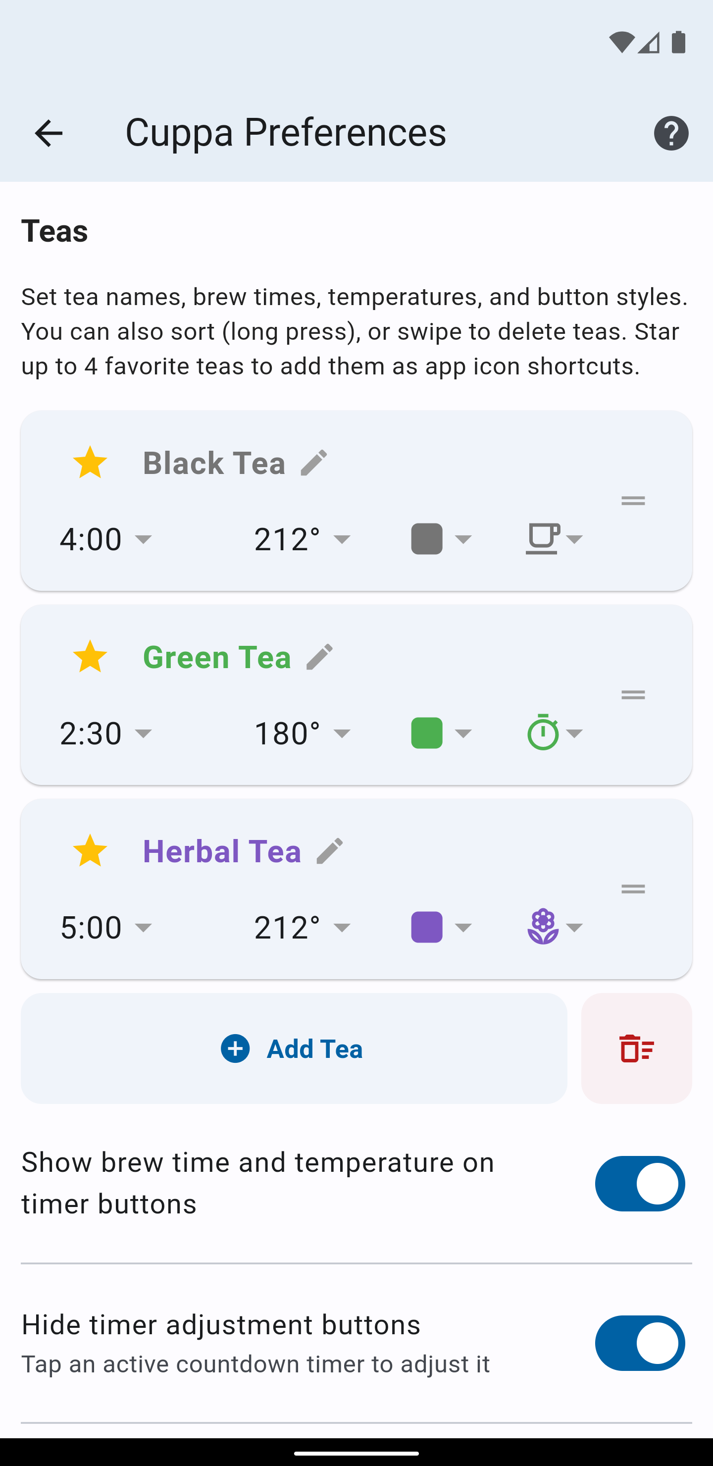Rename Herbal Tea via pencil icon
The width and height of the screenshot is (713, 1466).
click(329, 851)
